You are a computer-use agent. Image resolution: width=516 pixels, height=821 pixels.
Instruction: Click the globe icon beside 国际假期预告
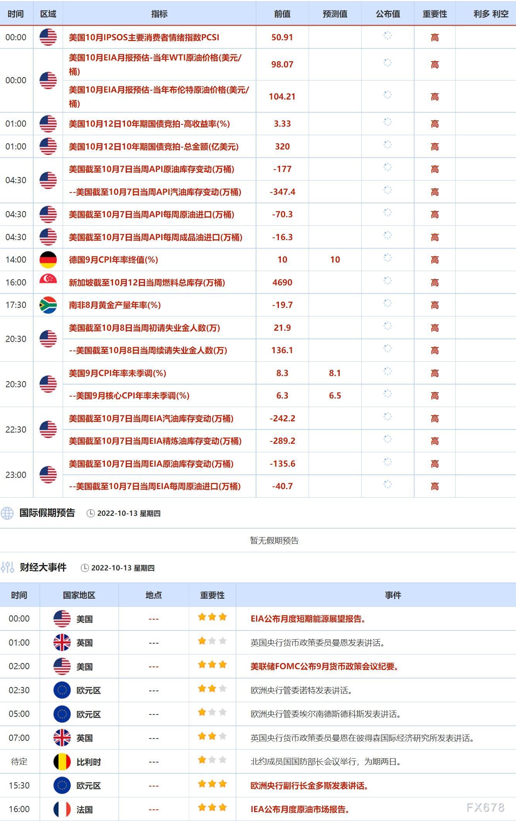(x=7, y=513)
